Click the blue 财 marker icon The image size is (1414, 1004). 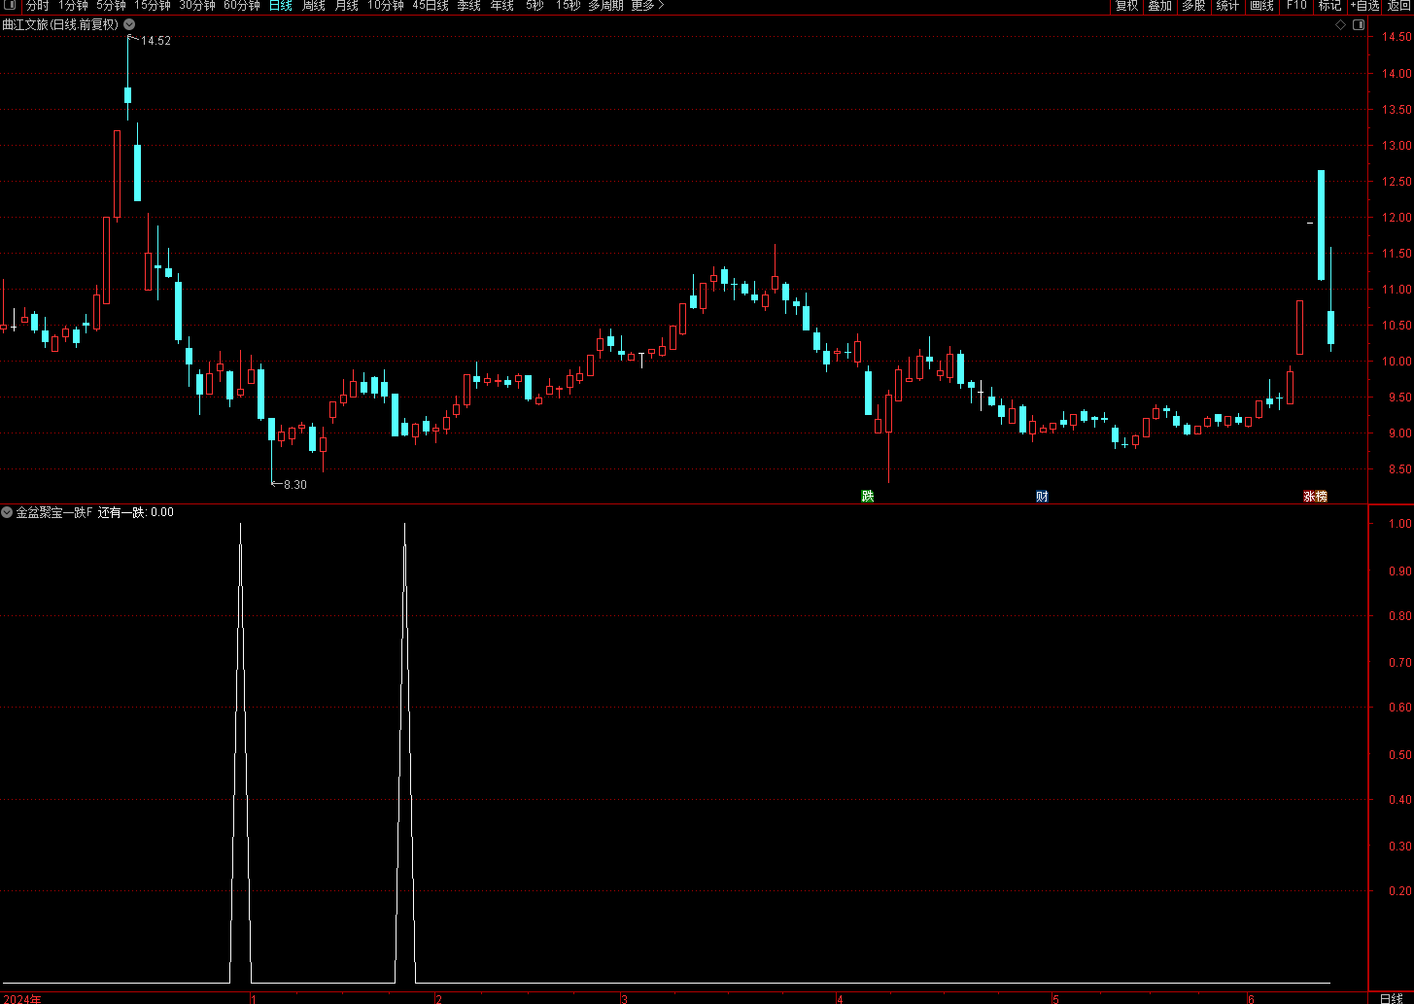click(1042, 496)
